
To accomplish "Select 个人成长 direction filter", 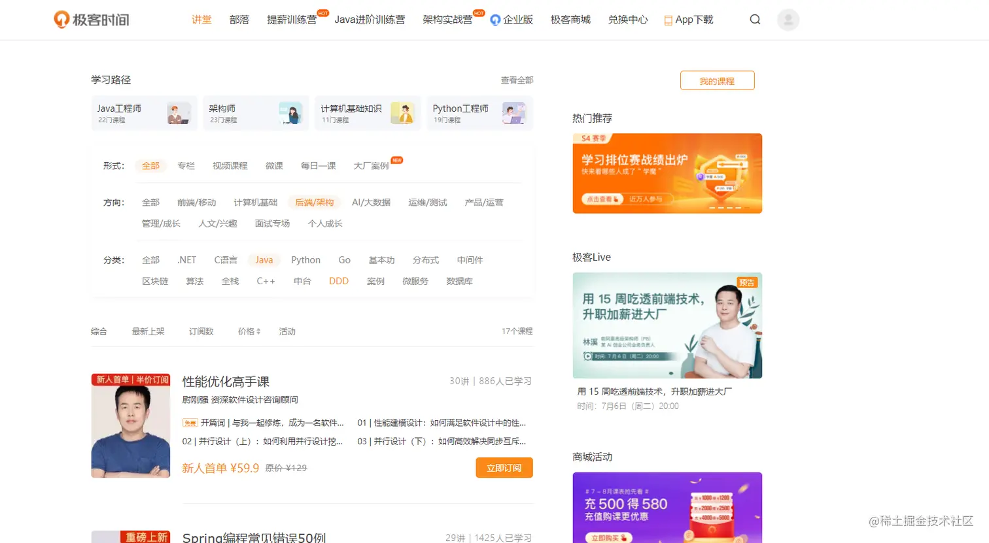I will point(325,223).
